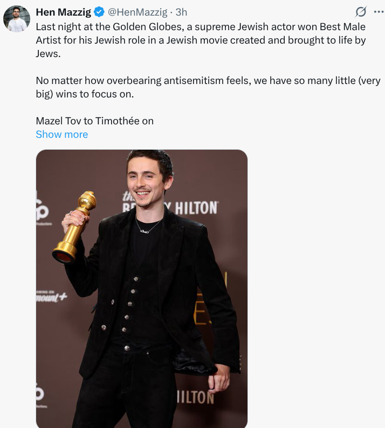
Task: Click the 'Mazel Tov to Timothée on' line
Action: [x=94, y=121]
